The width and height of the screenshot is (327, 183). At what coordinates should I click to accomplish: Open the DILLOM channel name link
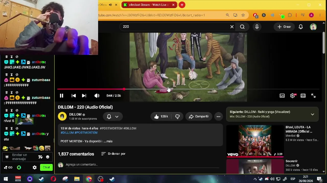coord(75,114)
